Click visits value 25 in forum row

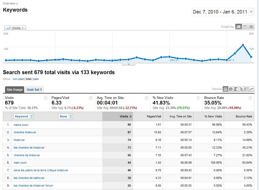point(129,186)
